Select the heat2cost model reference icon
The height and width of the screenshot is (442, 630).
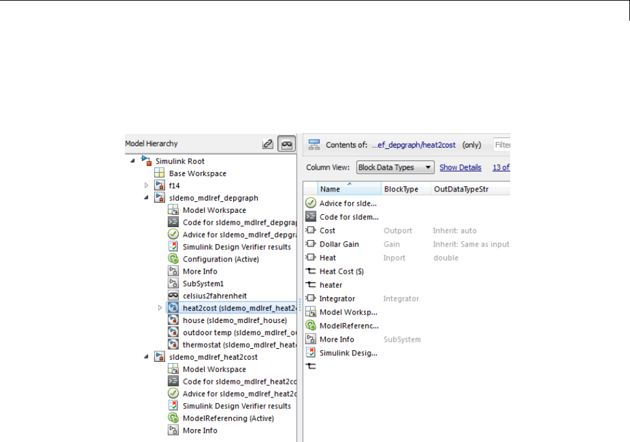[173, 308]
